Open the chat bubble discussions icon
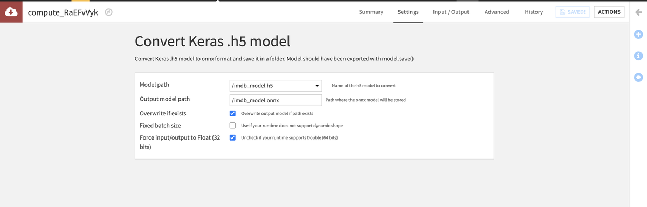 coord(638,77)
